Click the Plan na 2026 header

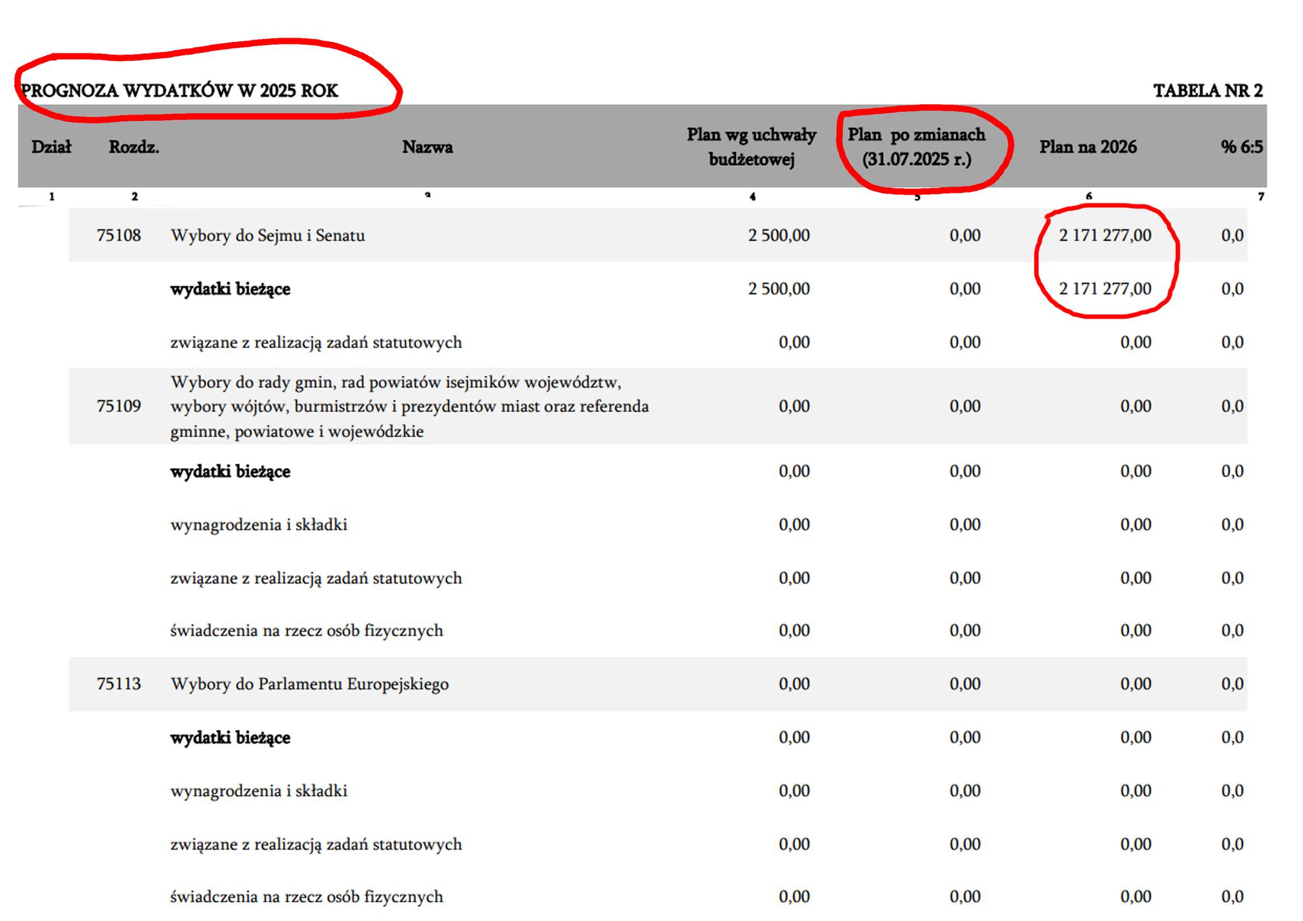(x=1087, y=147)
